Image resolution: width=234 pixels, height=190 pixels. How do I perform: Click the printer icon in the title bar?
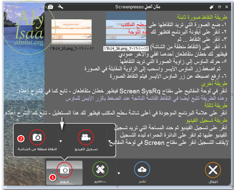(50, 6)
